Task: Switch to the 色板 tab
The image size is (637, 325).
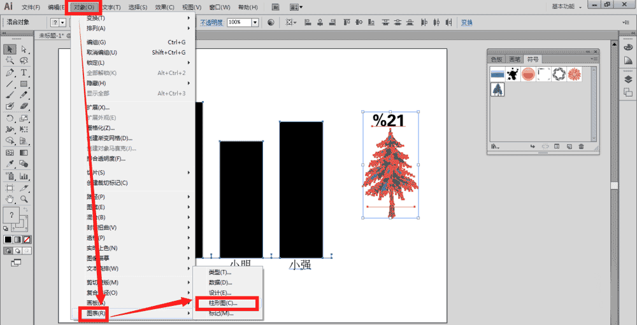Action: click(496, 59)
